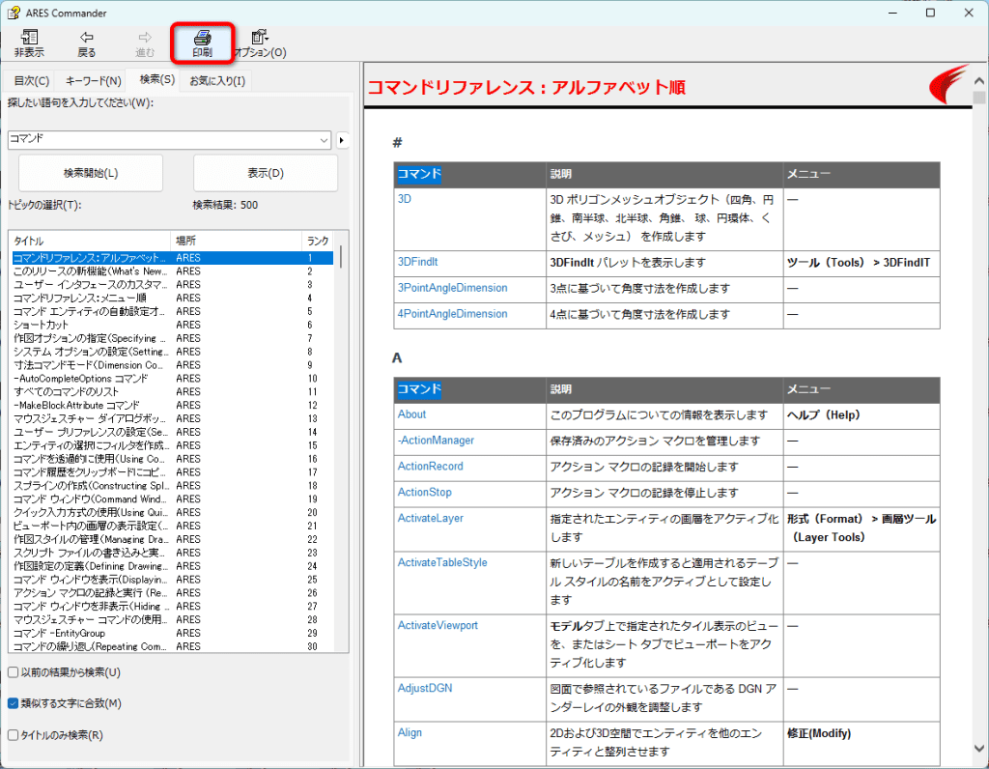Click the content pane scroll up arrow
989x769 pixels.
pyautogui.click(x=979, y=81)
